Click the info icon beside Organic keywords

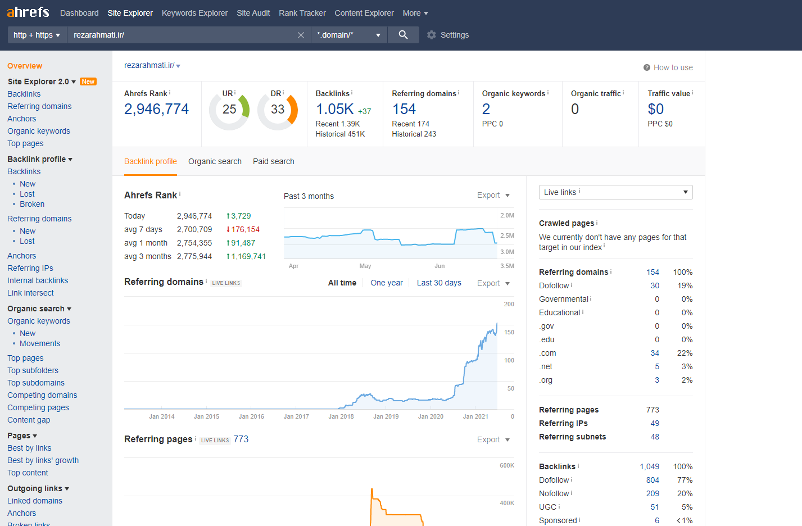pyautogui.click(x=548, y=93)
